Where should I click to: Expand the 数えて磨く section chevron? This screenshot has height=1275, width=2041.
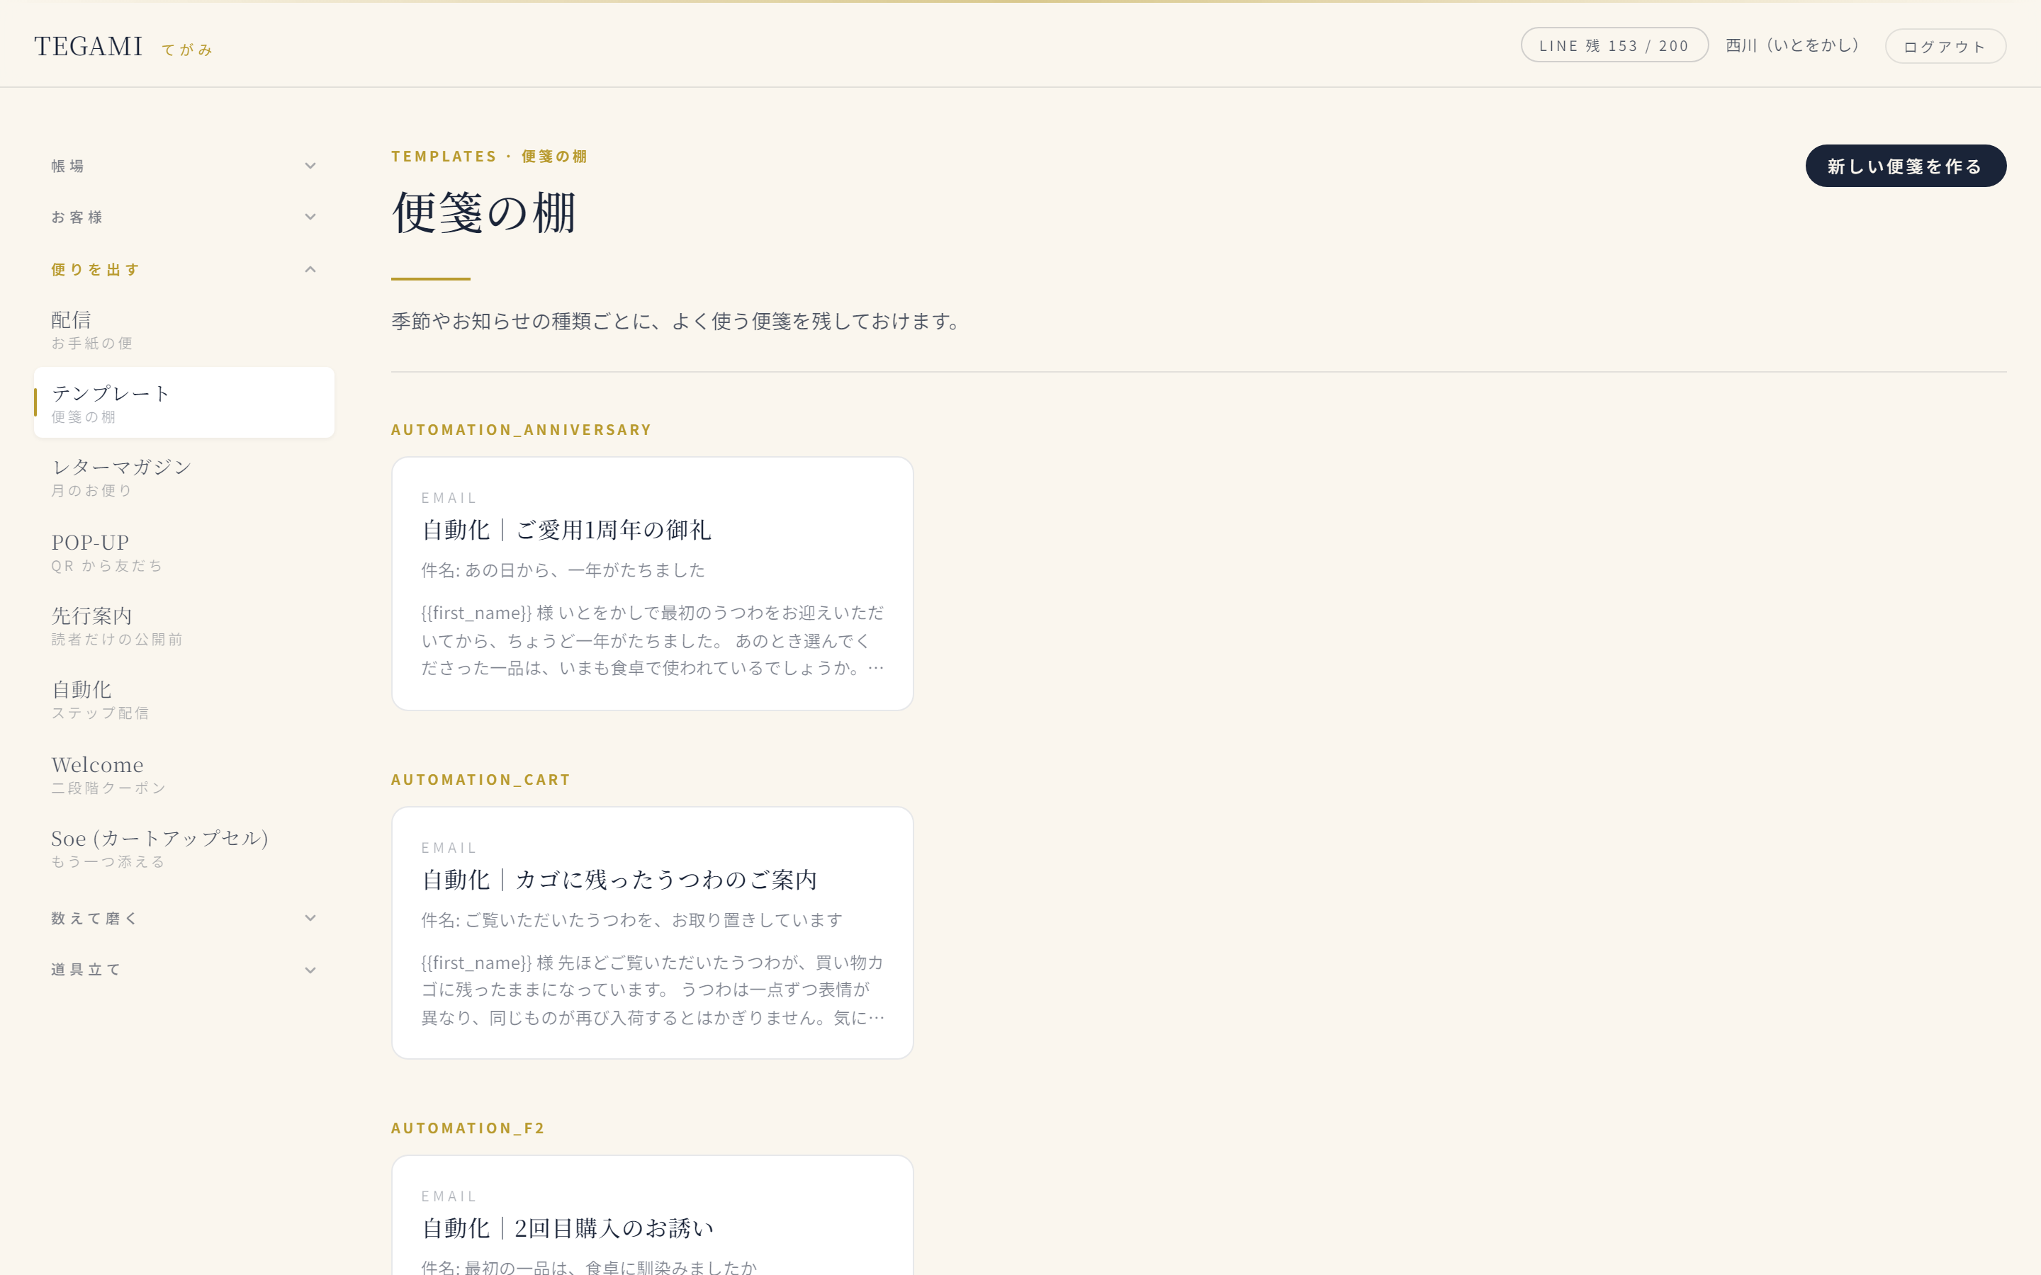(310, 918)
